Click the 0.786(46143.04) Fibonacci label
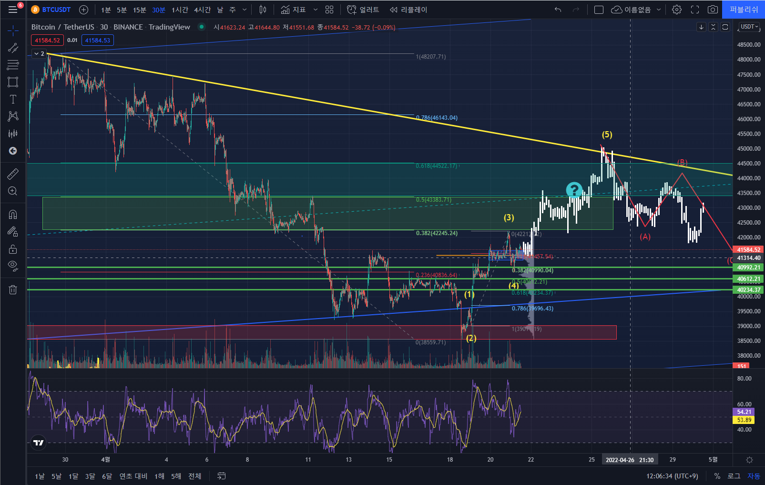765x485 pixels. pyautogui.click(x=437, y=118)
